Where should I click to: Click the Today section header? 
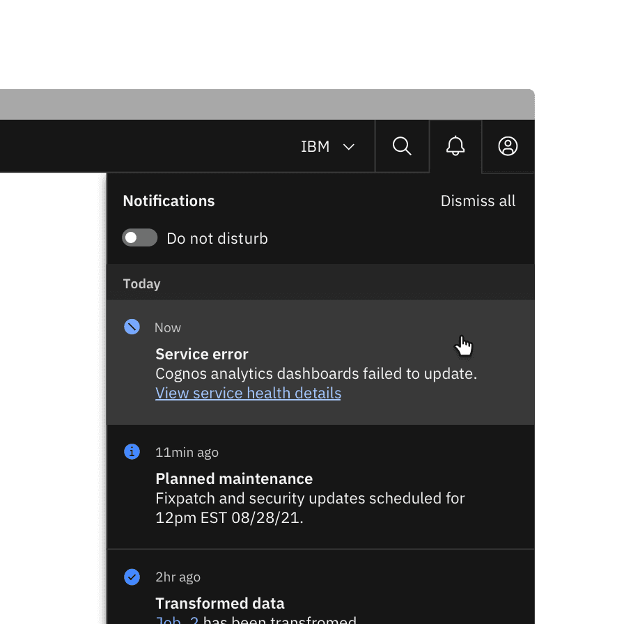coord(142,283)
